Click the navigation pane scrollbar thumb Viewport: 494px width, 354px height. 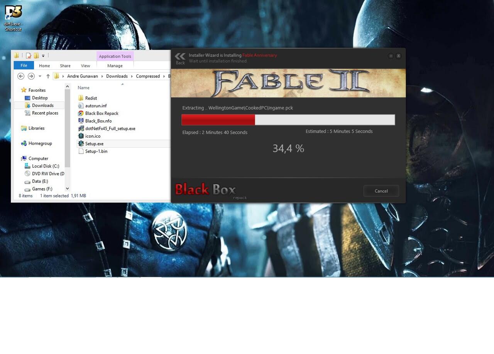point(68,129)
